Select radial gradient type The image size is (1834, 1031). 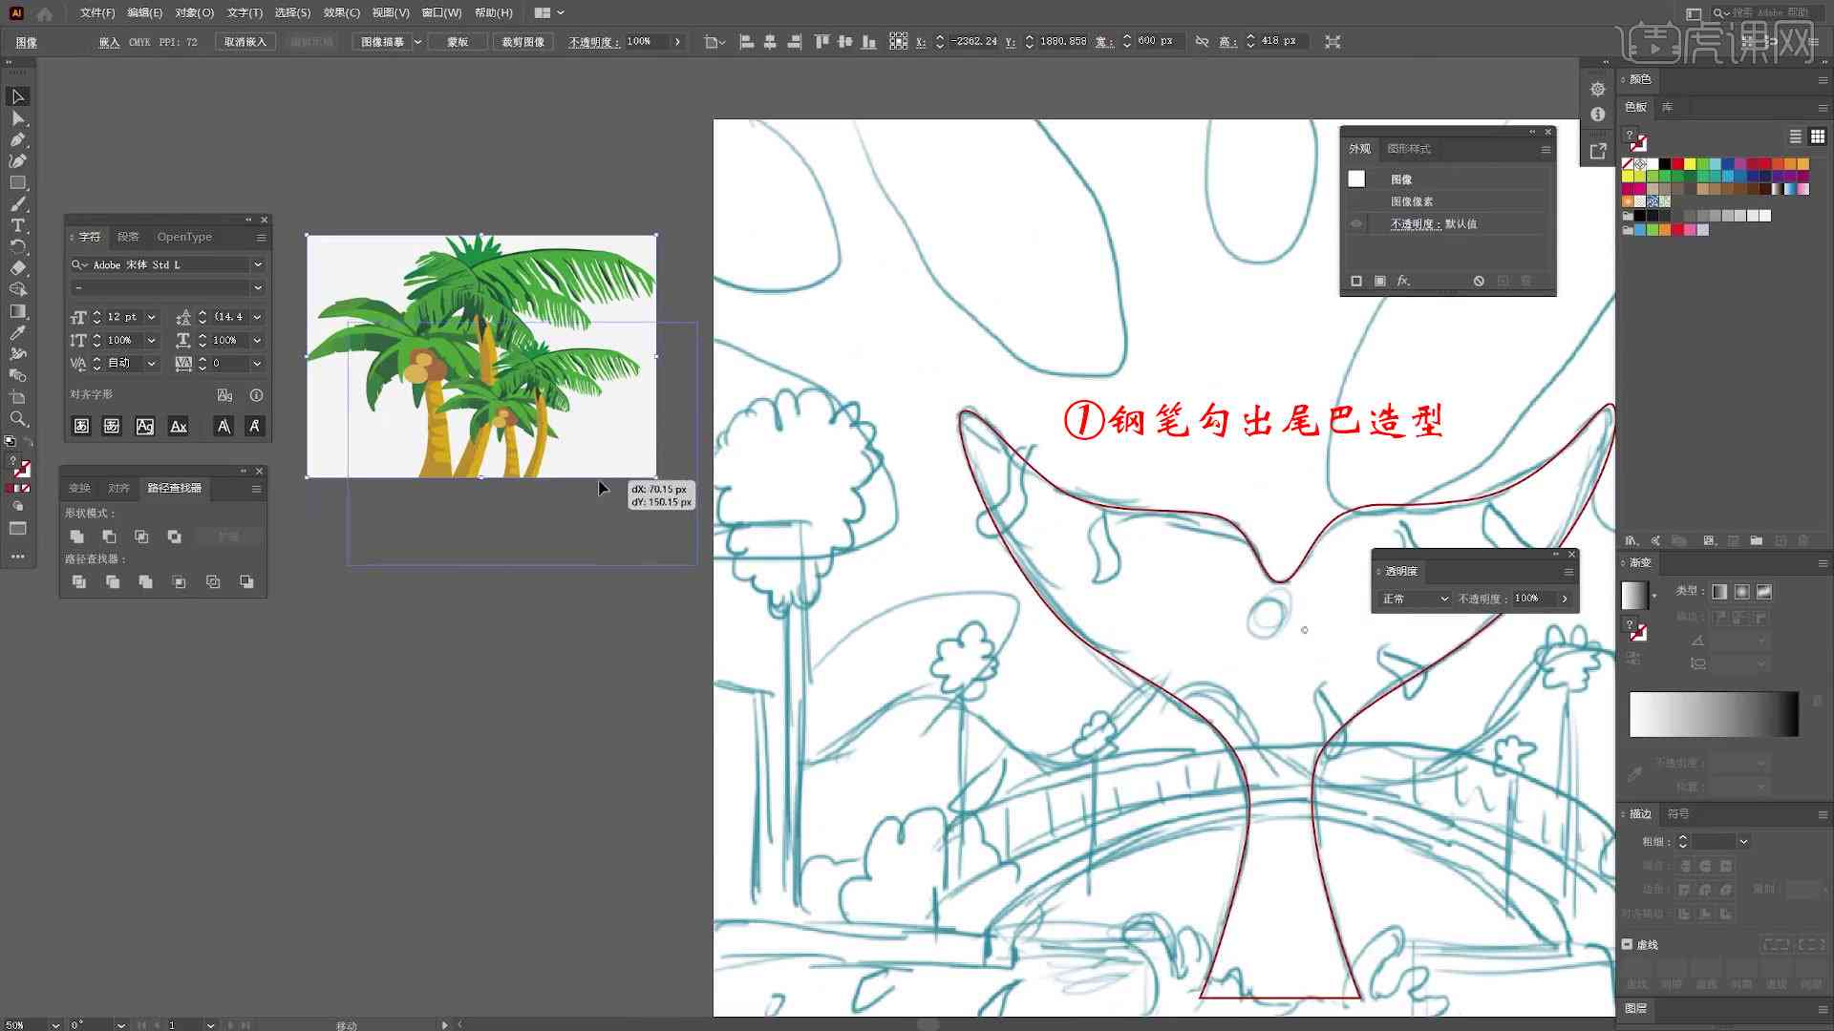click(x=1742, y=592)
